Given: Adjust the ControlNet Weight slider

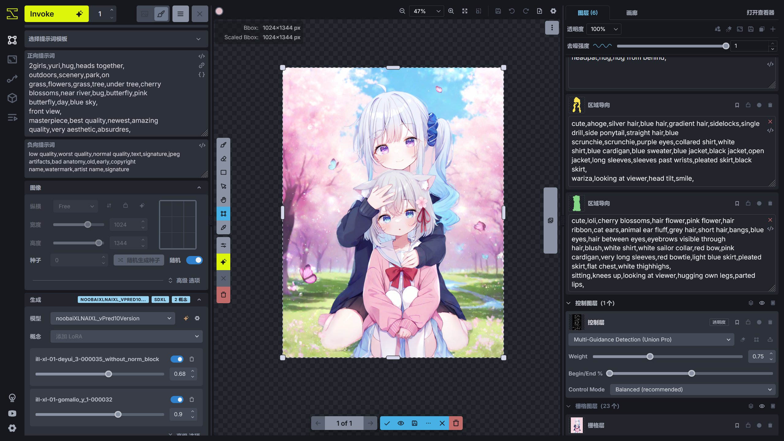Looking at the screenshot, I should (650, 356).
